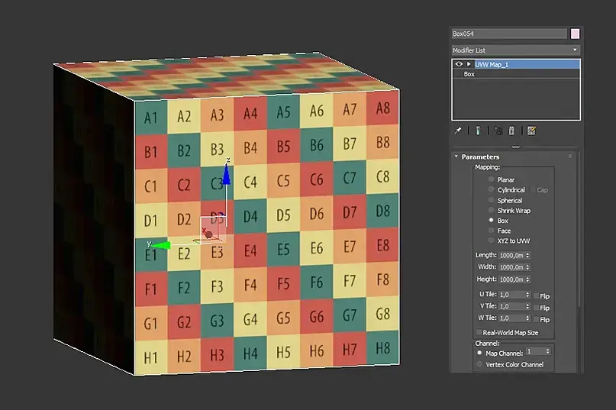
Task: Click the Height value field
Action: pyautogui.click(x=512, y=279)
